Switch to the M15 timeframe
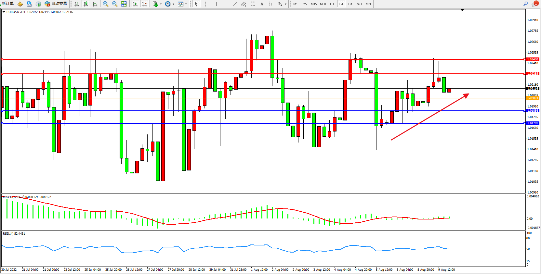This screenshot has width=541, height=274. pyautogui.click(x=313, y=4)
